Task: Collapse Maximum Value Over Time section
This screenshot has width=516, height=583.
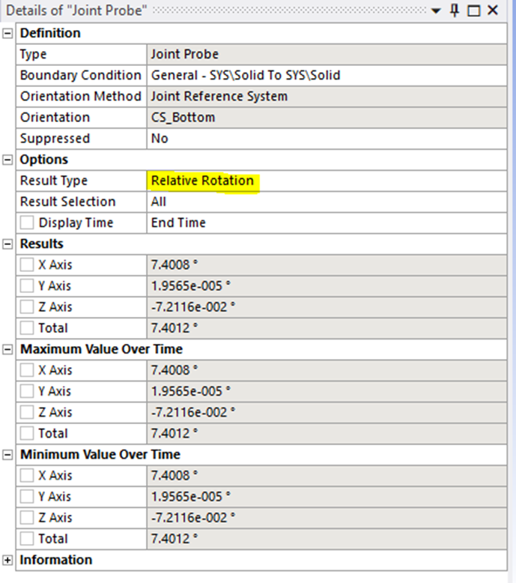Action: tap(8, 349)
